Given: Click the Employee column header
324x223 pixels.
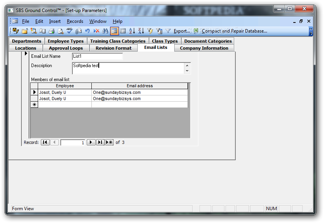Looking at the screenshot, I should pos(65,86).
